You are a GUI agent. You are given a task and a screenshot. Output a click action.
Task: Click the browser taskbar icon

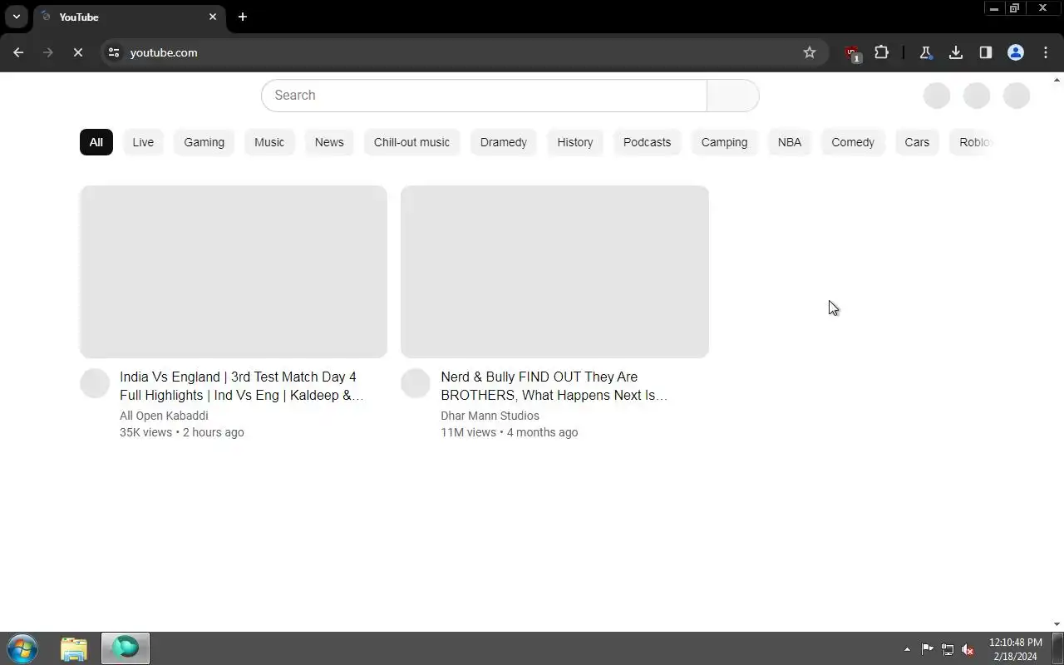126,648
